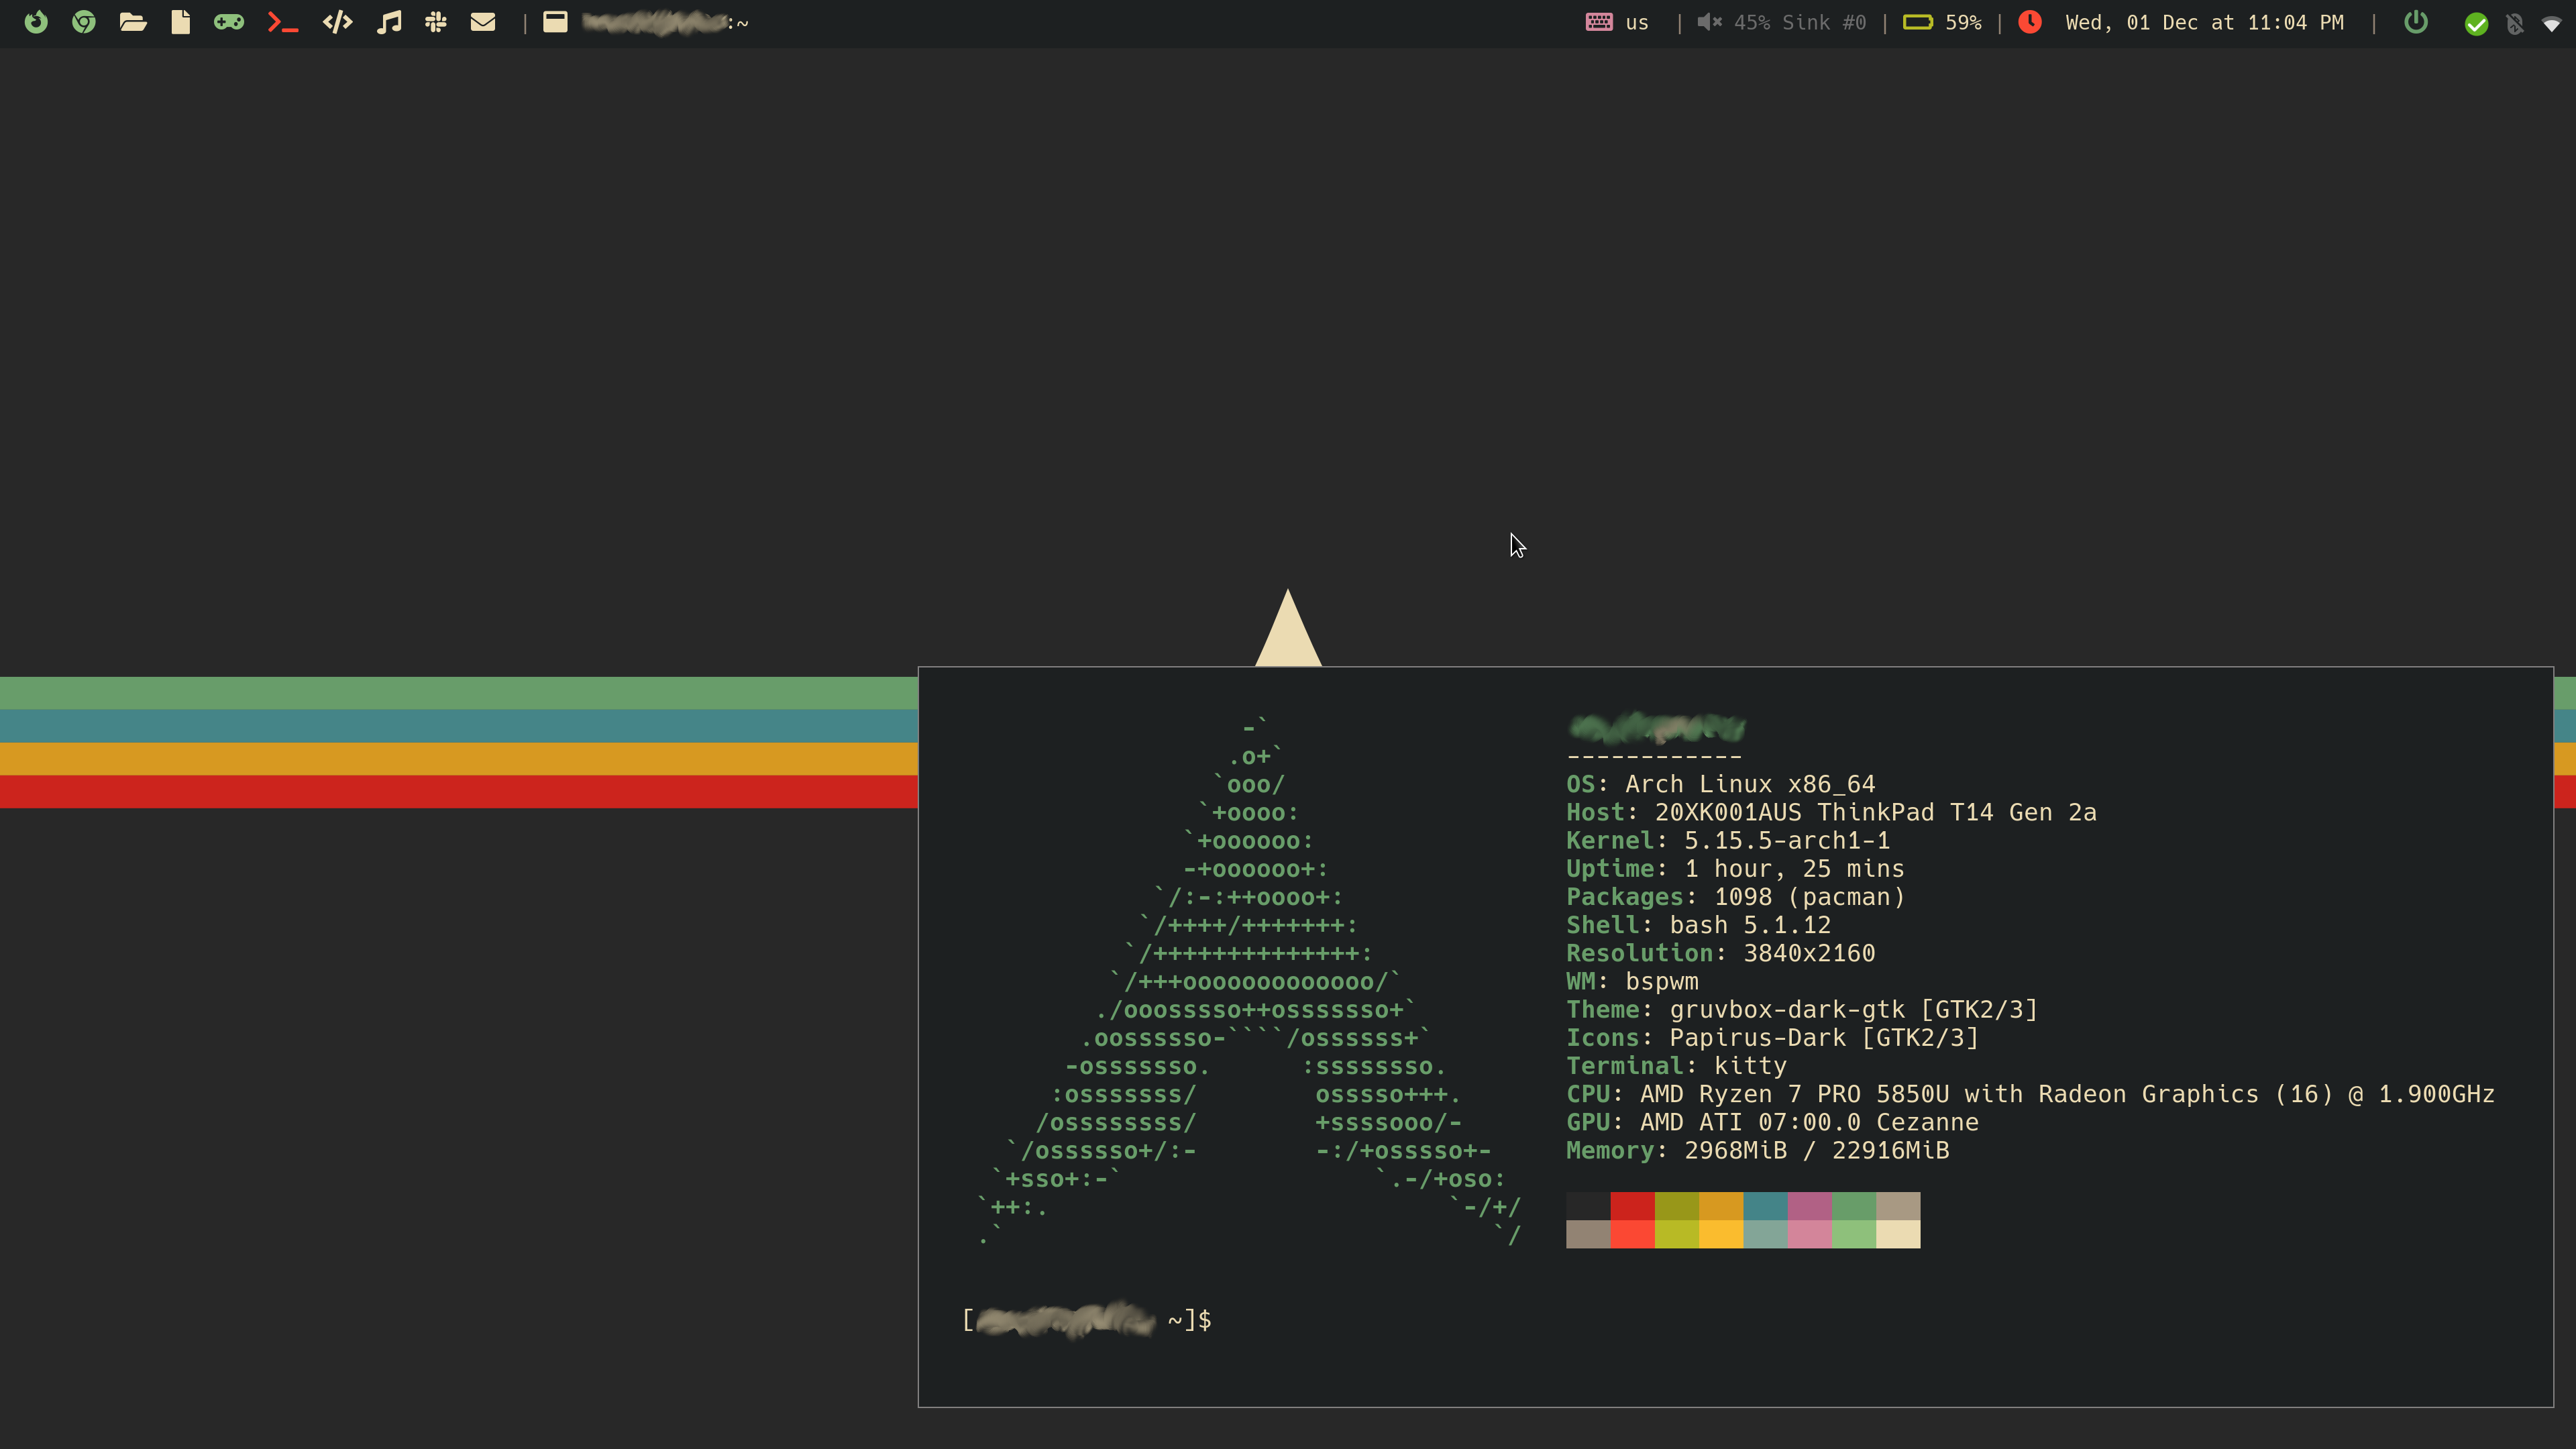
Task: Click the 'Uptime: 1 hour, 25 mins' line
Action: coord(1735,868)
